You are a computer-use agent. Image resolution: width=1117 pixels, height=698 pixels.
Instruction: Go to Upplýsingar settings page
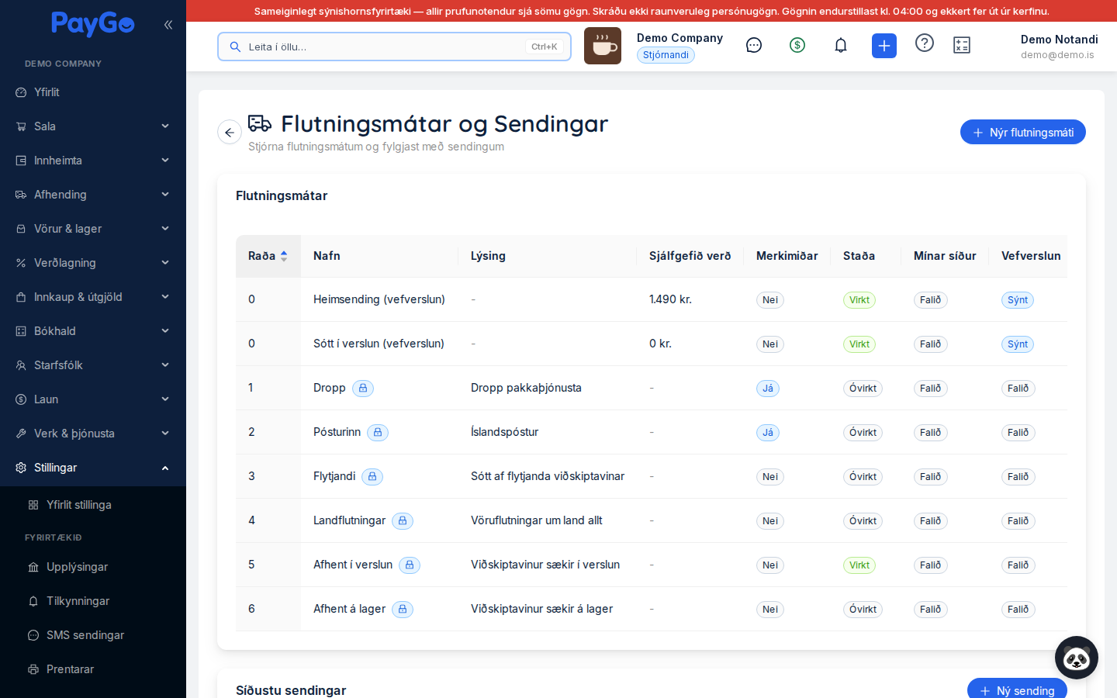93,567
